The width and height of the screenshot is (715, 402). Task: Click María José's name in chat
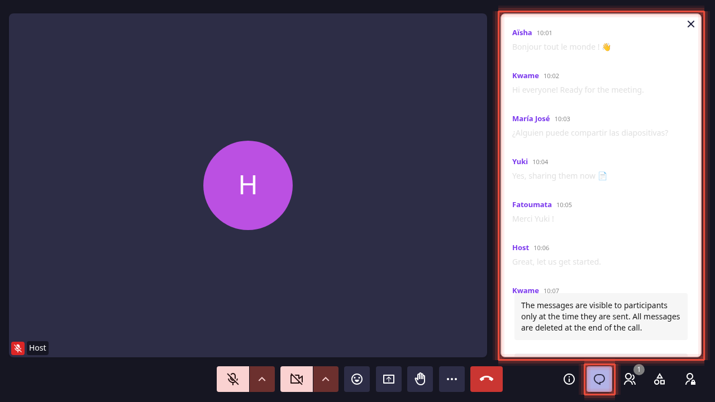(x=531, y=118)
